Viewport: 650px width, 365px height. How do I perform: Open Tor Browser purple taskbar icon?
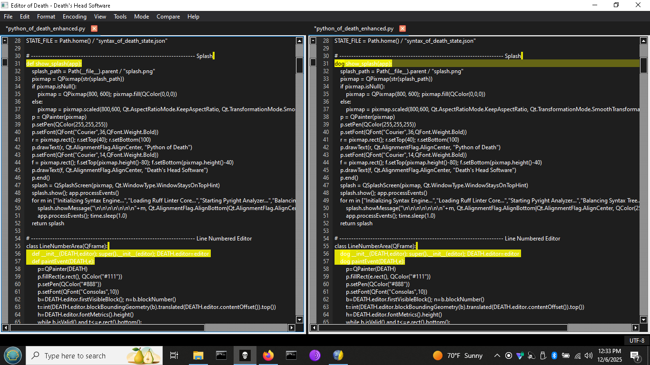(315, 355)
